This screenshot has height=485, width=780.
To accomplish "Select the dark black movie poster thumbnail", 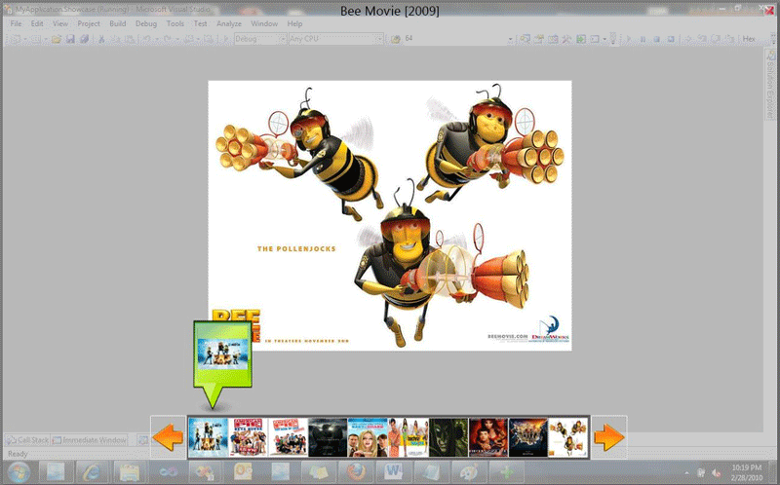I will pyautogui.click(x=328, y=437).
